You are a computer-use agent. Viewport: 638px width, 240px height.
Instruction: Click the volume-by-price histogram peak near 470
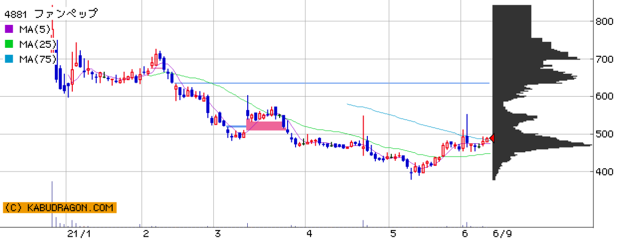coord(542,145)
